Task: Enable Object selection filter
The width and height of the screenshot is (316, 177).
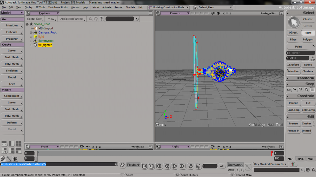Action: [293, 33]
